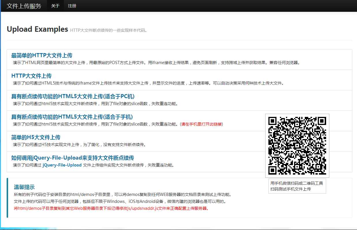Click inline jQuery-File-Upload link in description
The height and width of the screenshot is (230, 357).
pyautogui.click(x=62, y=165)
